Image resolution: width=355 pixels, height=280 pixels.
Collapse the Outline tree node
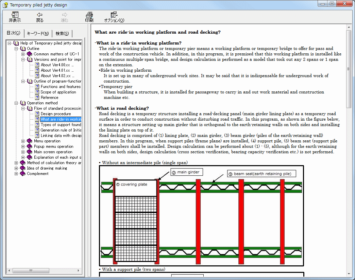[x=16, y=49]
